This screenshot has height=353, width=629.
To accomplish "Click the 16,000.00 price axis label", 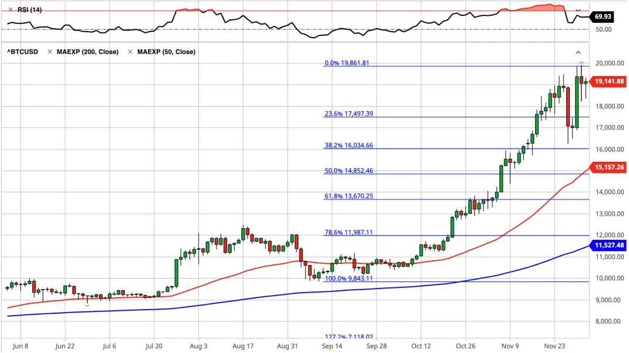I will (x=610, y=150).
